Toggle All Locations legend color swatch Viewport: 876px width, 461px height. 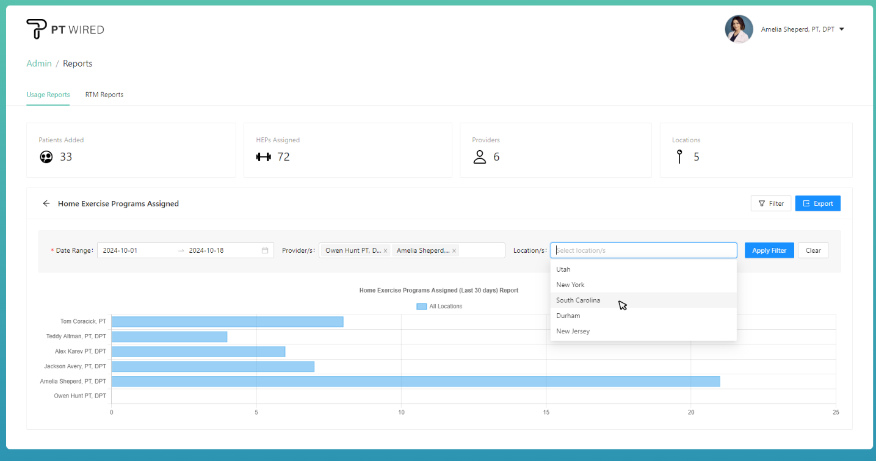[421, 307]
